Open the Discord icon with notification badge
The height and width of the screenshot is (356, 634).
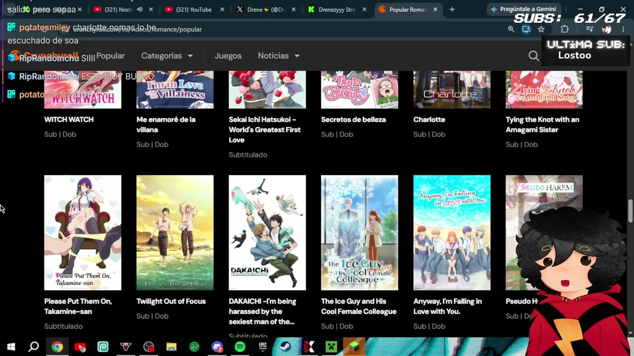(x=217, y=347)
